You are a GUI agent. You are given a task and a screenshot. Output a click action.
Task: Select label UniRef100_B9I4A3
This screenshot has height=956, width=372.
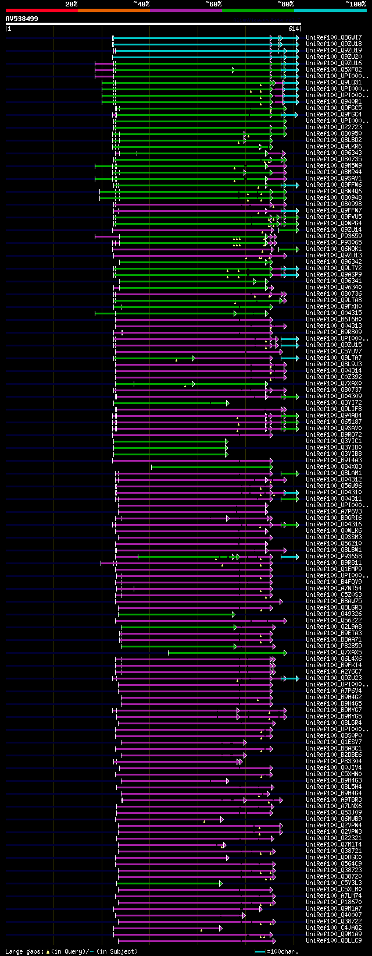(334, 460)
